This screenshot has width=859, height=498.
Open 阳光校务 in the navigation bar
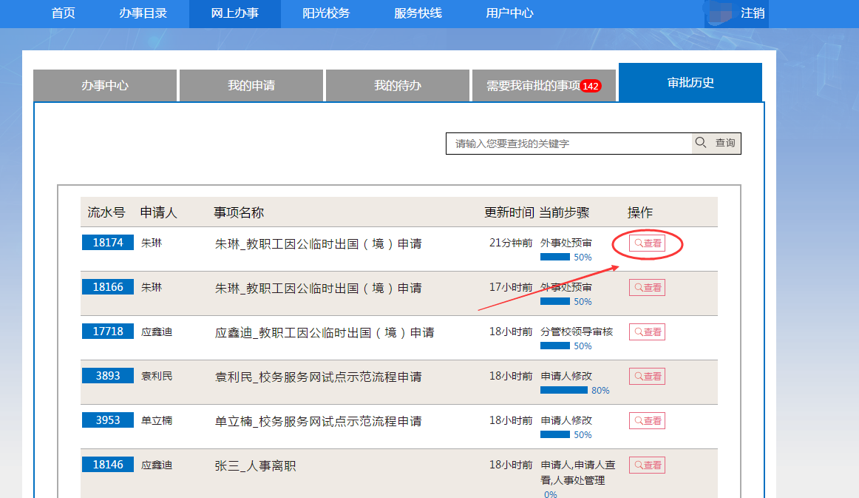[326, 13]
